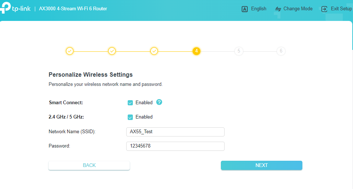
Task: Click the language 'A' icon
Action: click(244, 9)
